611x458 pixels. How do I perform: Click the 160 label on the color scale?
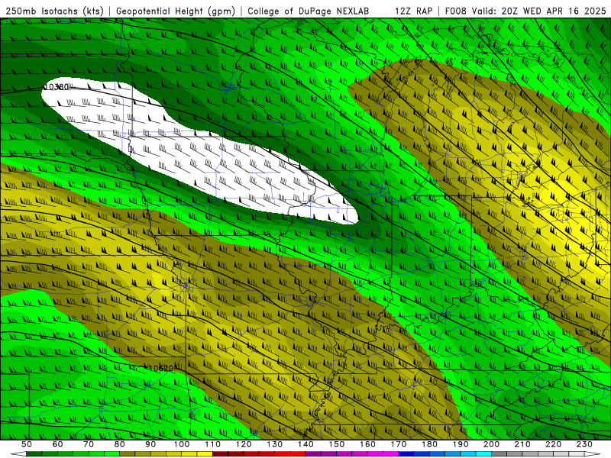367,444
